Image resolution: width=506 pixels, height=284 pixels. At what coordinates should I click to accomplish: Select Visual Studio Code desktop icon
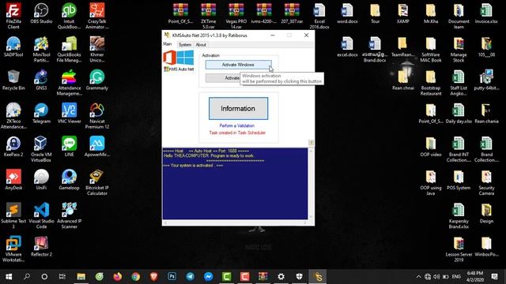41,215
